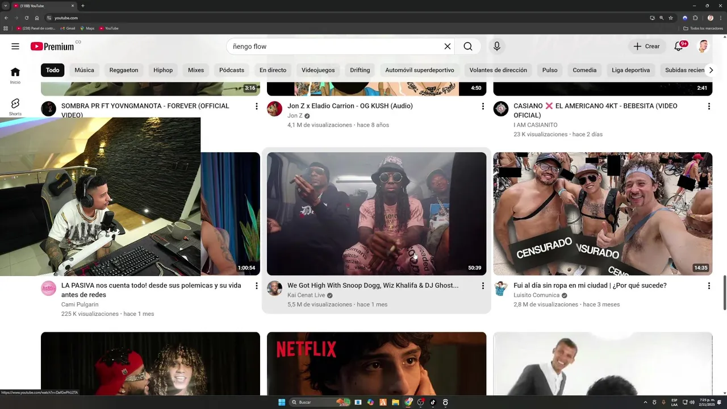Click the taskbar Buscar search box
727x409 pixels.
(320, 402)
